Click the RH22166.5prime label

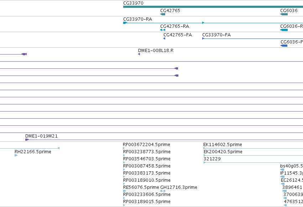[x=33, y=151]
